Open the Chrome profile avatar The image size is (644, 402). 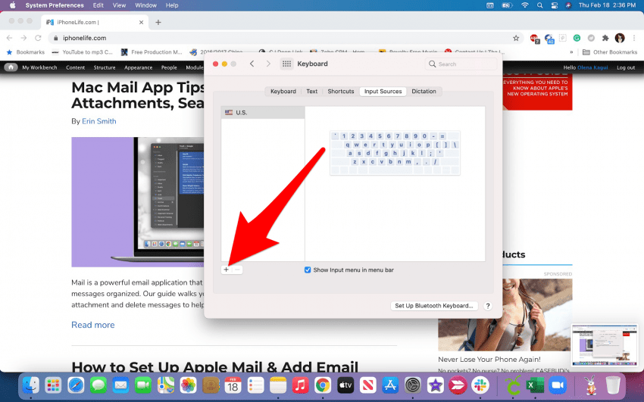click(x=620, y=38)
